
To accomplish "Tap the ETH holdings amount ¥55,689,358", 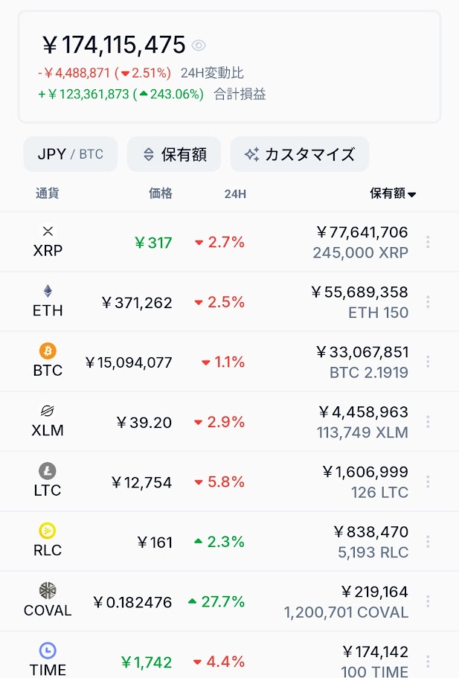I will pyautogui.click(x=359, y=292).
